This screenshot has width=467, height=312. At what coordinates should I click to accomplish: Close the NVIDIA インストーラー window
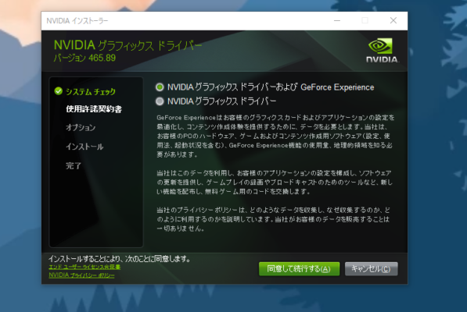pyautogui.click(x=393, y=20)
